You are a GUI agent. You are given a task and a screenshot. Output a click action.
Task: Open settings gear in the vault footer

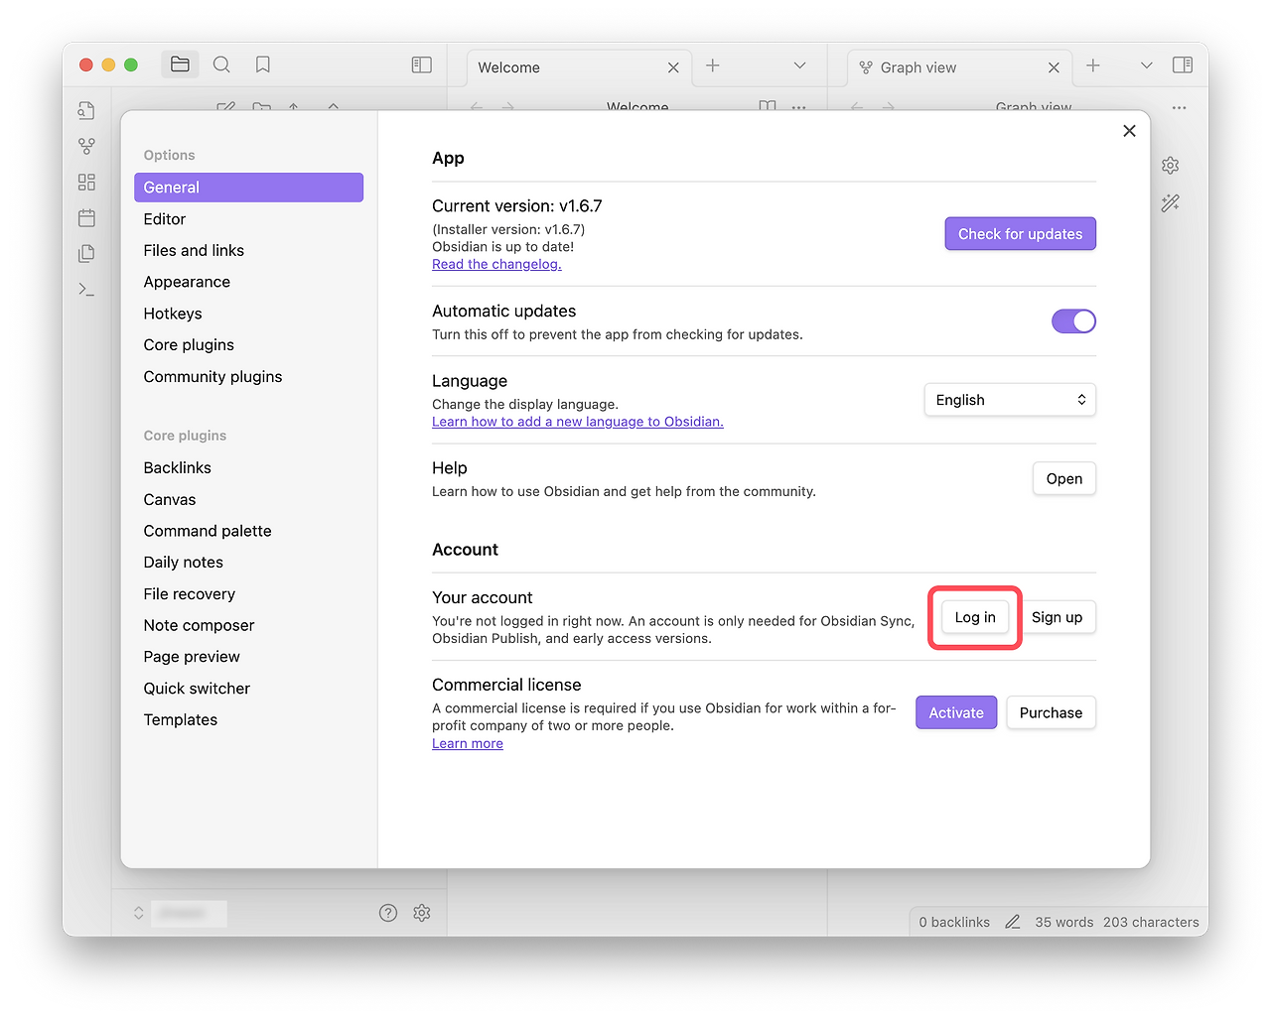point(422,913)
